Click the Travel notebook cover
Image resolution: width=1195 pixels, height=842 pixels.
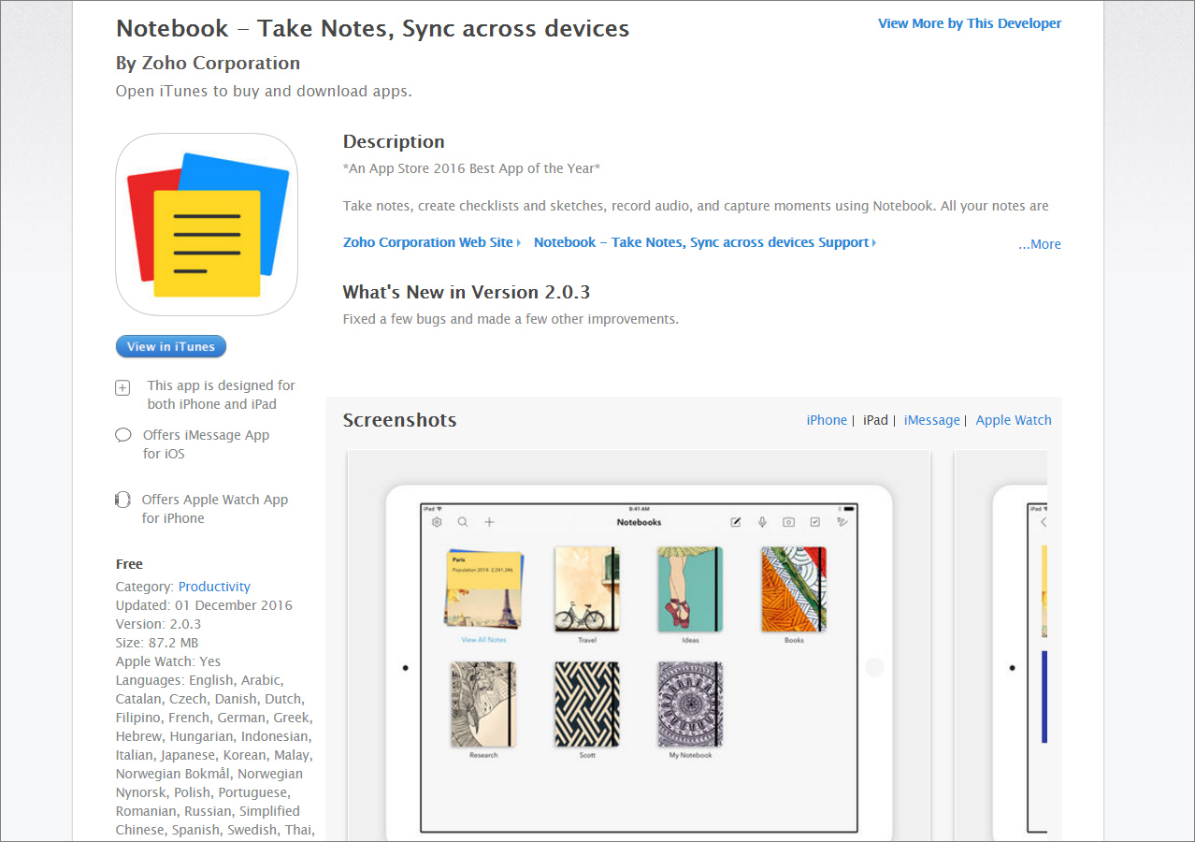[587, 589]
